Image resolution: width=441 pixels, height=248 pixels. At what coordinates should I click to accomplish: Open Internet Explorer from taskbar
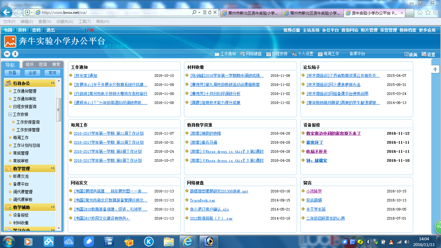click(187, 241)
